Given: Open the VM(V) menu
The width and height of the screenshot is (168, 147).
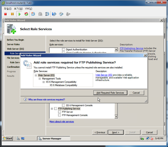Looking at the screenshot, I should pyautogui.click(x=29, y=9).
